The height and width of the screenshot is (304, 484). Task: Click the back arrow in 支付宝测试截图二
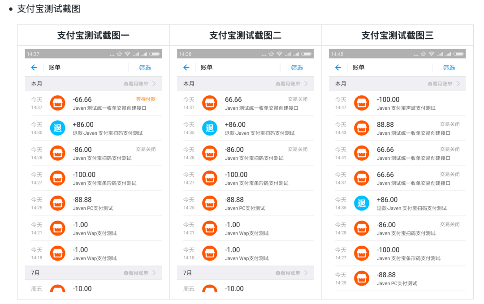point(186,67)
